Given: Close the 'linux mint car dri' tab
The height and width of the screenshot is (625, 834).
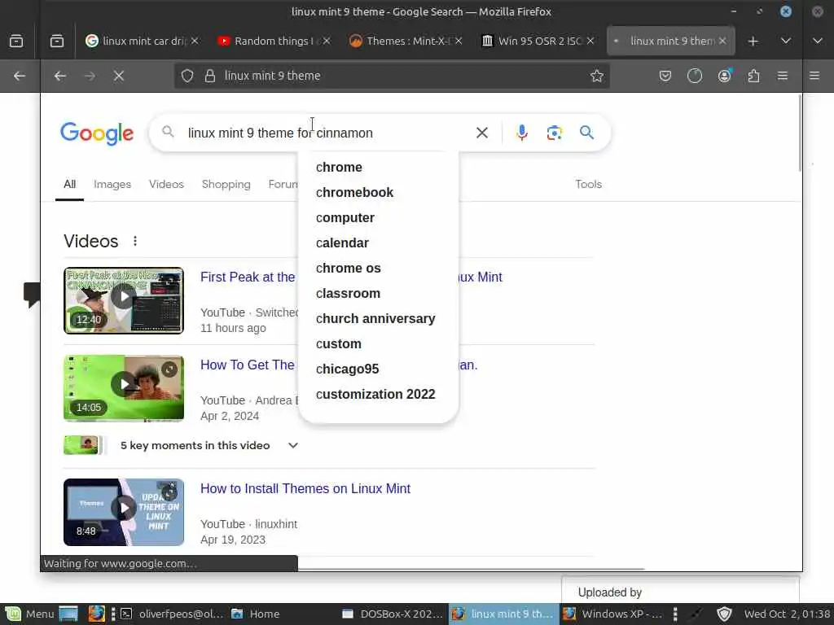Looking at the screenshot, I should click(x=195, y=41).
